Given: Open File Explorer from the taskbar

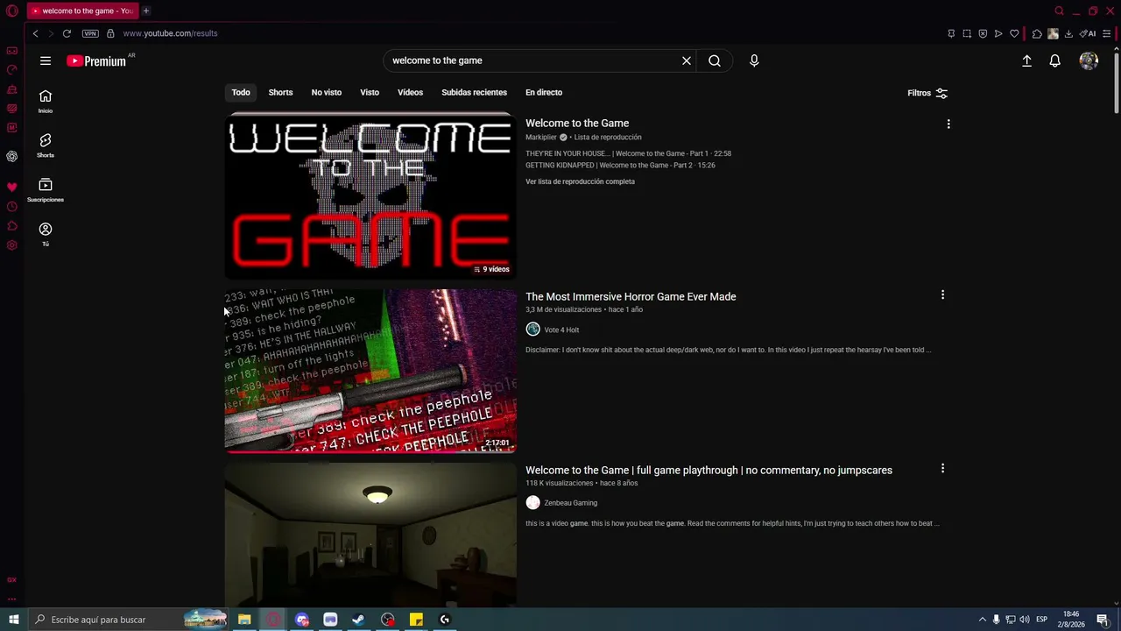Looking at the screenshot, I should point(244,620).
